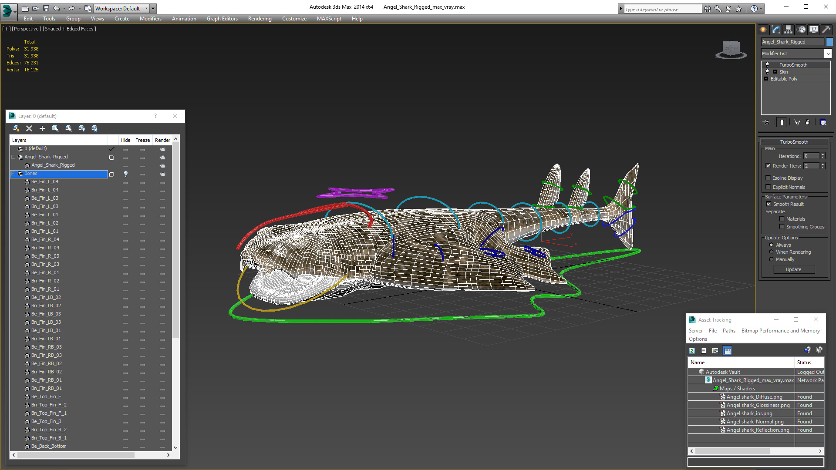Open Paths menu in Asset Tracking

[729, 331]
